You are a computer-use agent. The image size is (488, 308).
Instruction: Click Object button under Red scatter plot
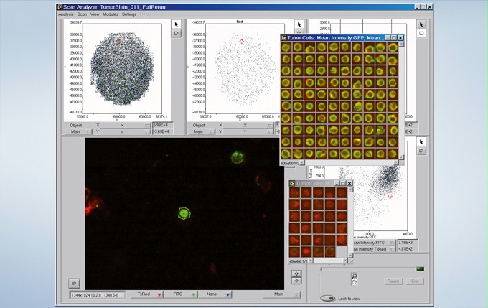tap(199, 125)
